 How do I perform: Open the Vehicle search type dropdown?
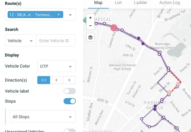[x=20, y=41]
